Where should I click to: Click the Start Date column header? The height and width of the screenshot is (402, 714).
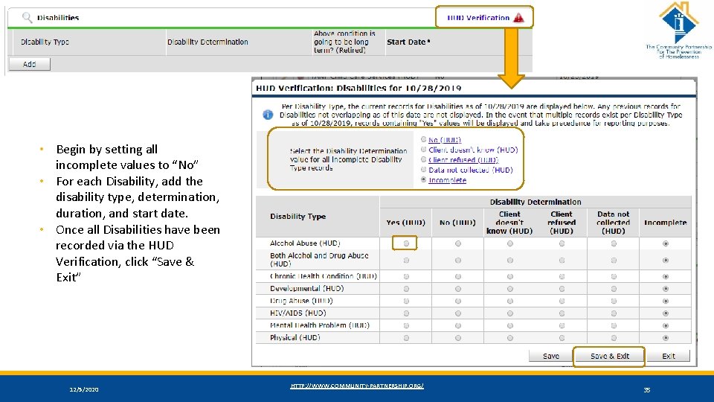coord(408,42)
